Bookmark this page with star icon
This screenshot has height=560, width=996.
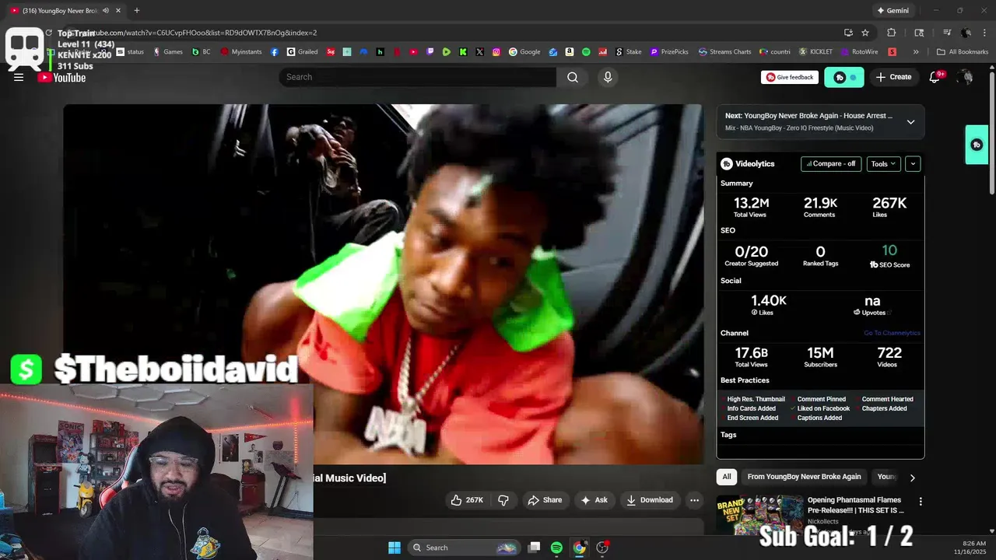(x=865, y=33)
